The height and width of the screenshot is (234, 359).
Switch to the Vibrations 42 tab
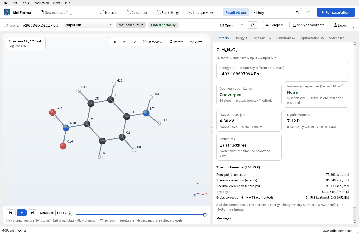click(x=286, y=38)
